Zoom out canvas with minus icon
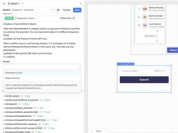Image resolution: width=178 pixels, height=133 pixels. [x=92, y=131]
